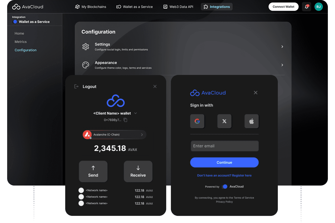
Task: Select the first Network name row icon
Action: [81, 190]
